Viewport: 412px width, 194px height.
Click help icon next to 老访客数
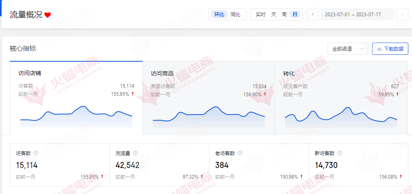click(240, 153)
